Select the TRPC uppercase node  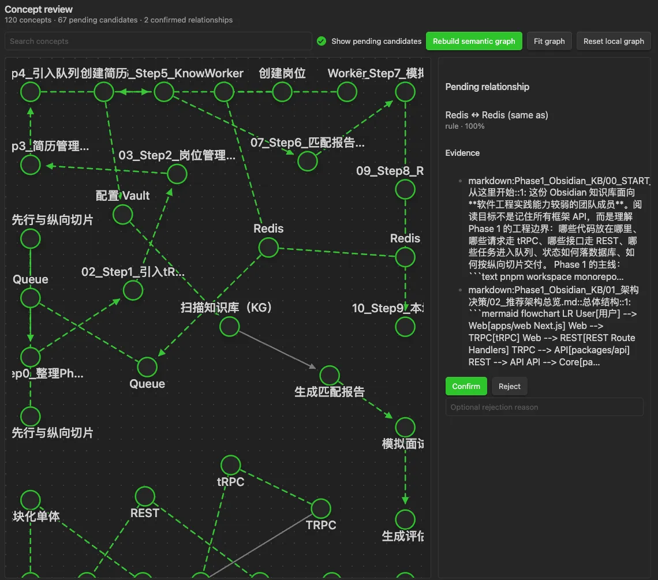[321, 508]
